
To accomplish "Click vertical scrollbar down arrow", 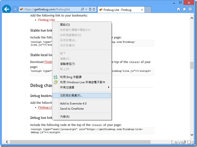I will [192, 135].
